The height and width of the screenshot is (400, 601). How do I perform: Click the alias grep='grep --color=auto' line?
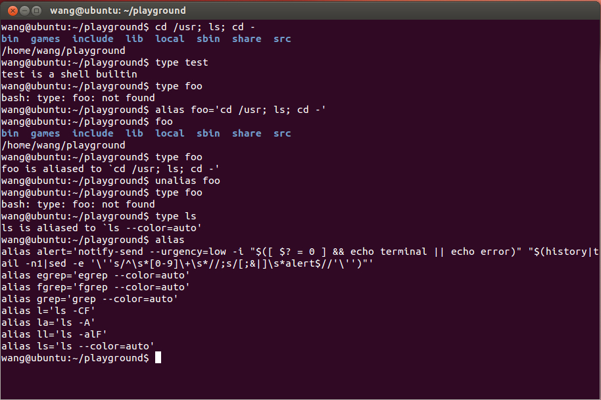pyautogui.click(x=89, y=299)
